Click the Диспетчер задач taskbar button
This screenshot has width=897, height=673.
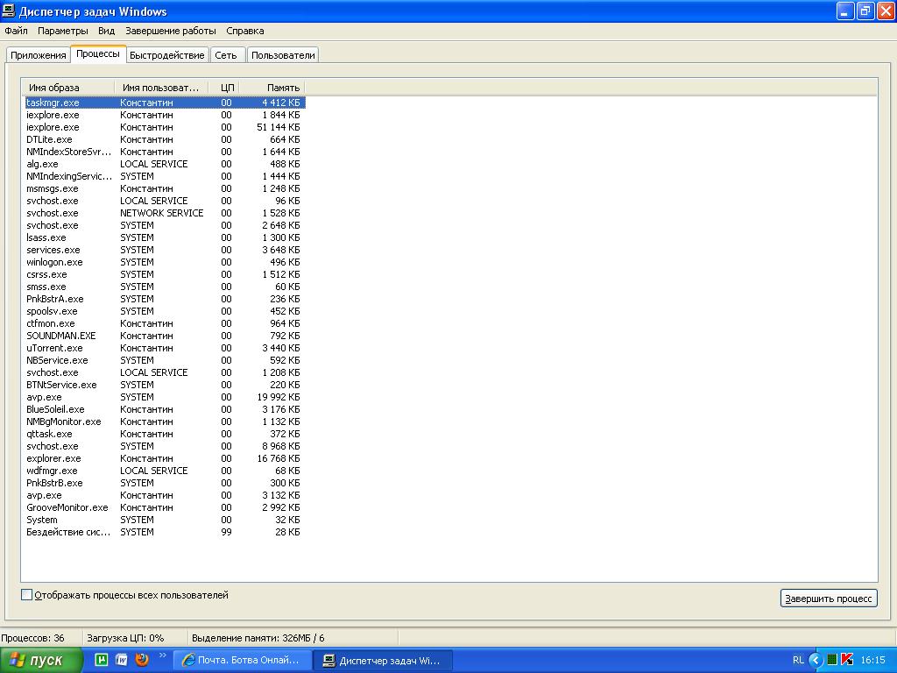(x=384, y=661)
